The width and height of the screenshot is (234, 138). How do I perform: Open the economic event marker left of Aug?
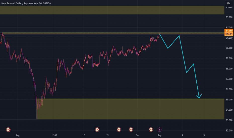pos(8,130)
